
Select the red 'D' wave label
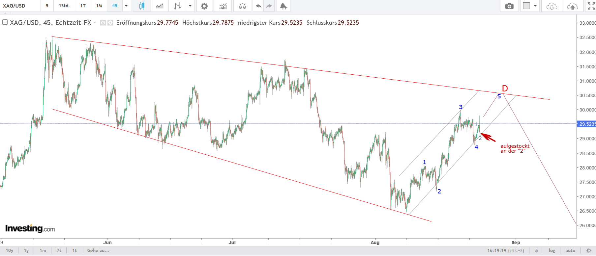[x=505, y=89]
